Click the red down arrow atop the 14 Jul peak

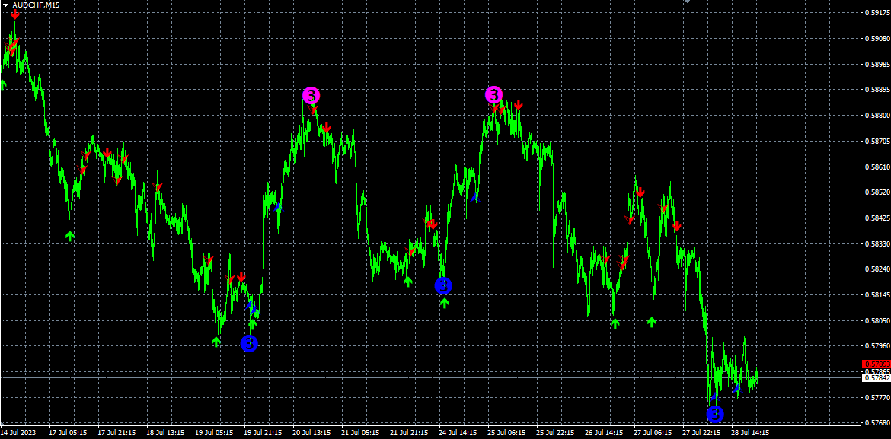click(15, 14)
